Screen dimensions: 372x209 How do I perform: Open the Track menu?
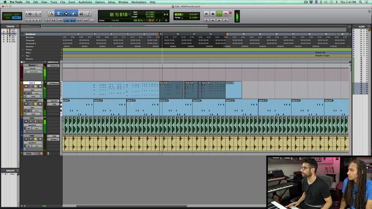pos(53,2)
